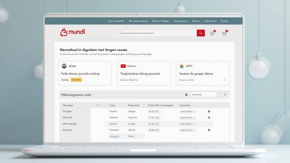Click the red search magnifier button

201,33
